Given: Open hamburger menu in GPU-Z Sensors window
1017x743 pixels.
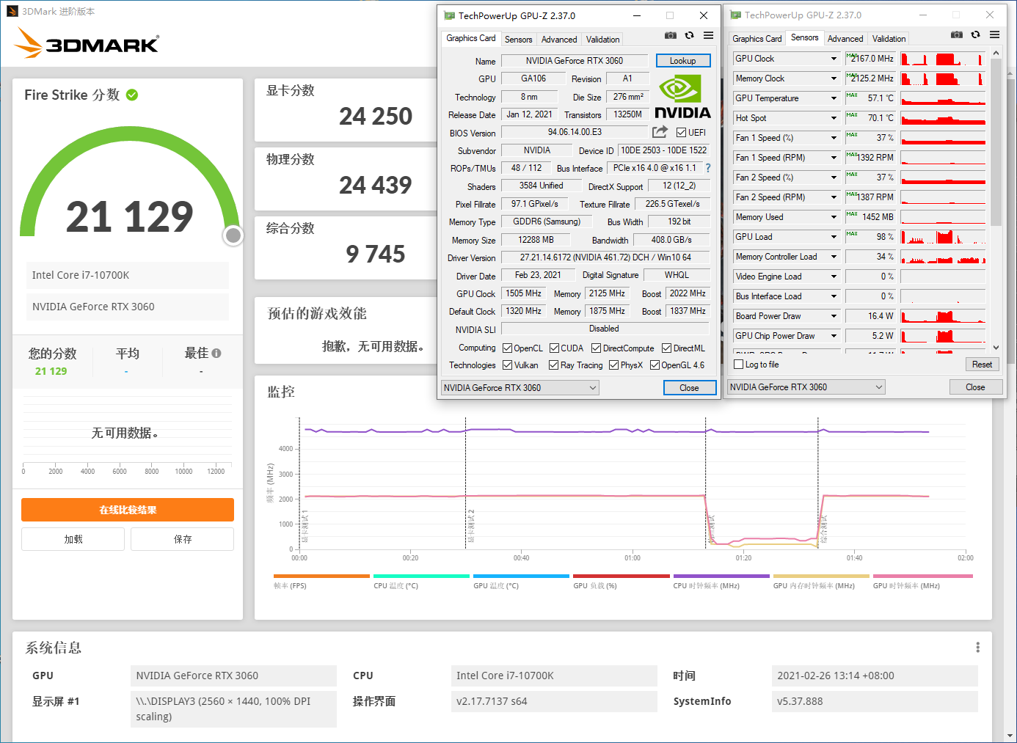Looking at the screenshot, I should point(994,34).
